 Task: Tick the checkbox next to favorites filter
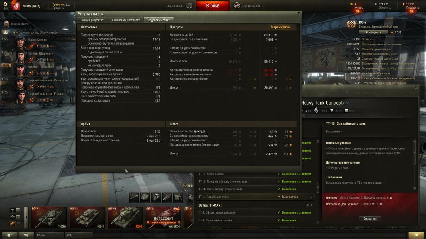tap(18, 223)
